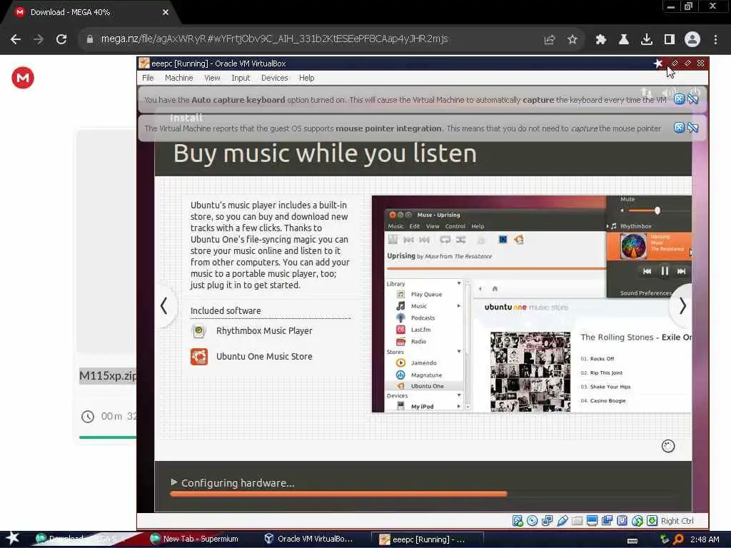Bookmark this page with the star

tap(573, 40)
